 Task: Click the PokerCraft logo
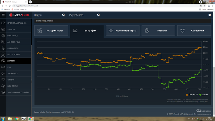point(19,15)
